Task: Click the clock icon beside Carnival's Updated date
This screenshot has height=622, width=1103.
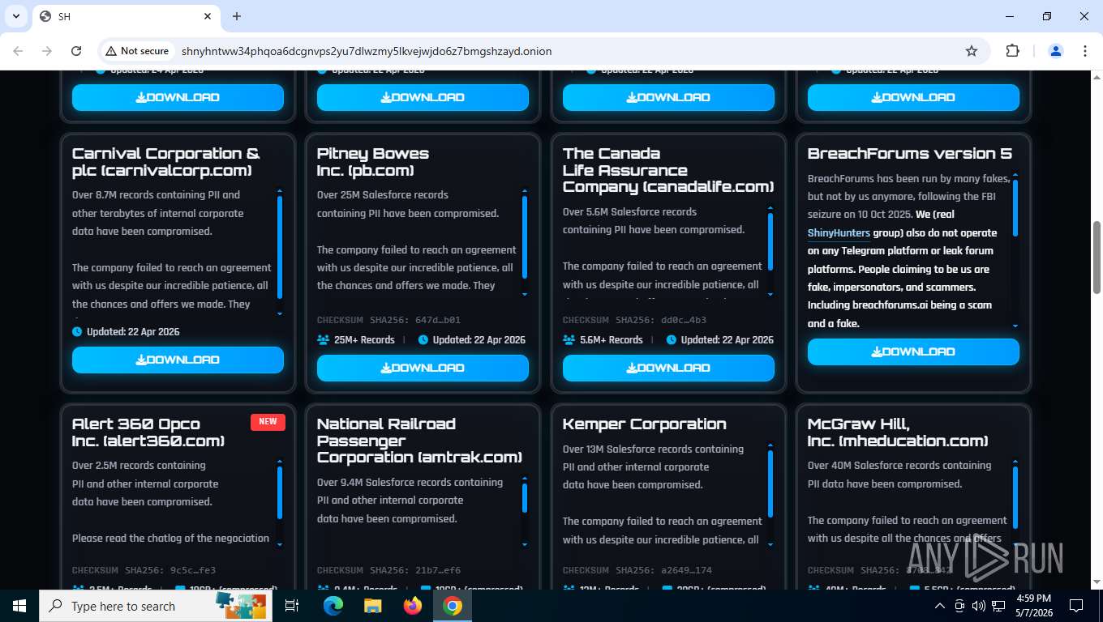Action: click(x=77, y=331)
